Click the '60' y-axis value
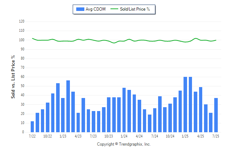Image resolution: width=228 pixels, height=153 pixels. (x=23, y=77)
